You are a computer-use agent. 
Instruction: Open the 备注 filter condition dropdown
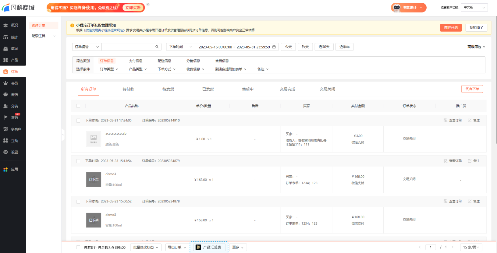tap(263, 69)
